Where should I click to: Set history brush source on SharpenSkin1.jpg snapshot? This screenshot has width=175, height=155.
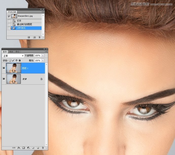pos(9,16)
